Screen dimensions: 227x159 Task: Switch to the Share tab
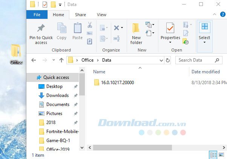coord(80,15)
